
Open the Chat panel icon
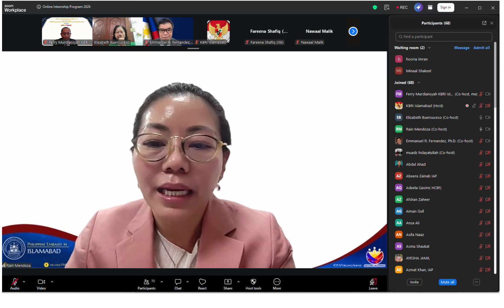point(178,282)
